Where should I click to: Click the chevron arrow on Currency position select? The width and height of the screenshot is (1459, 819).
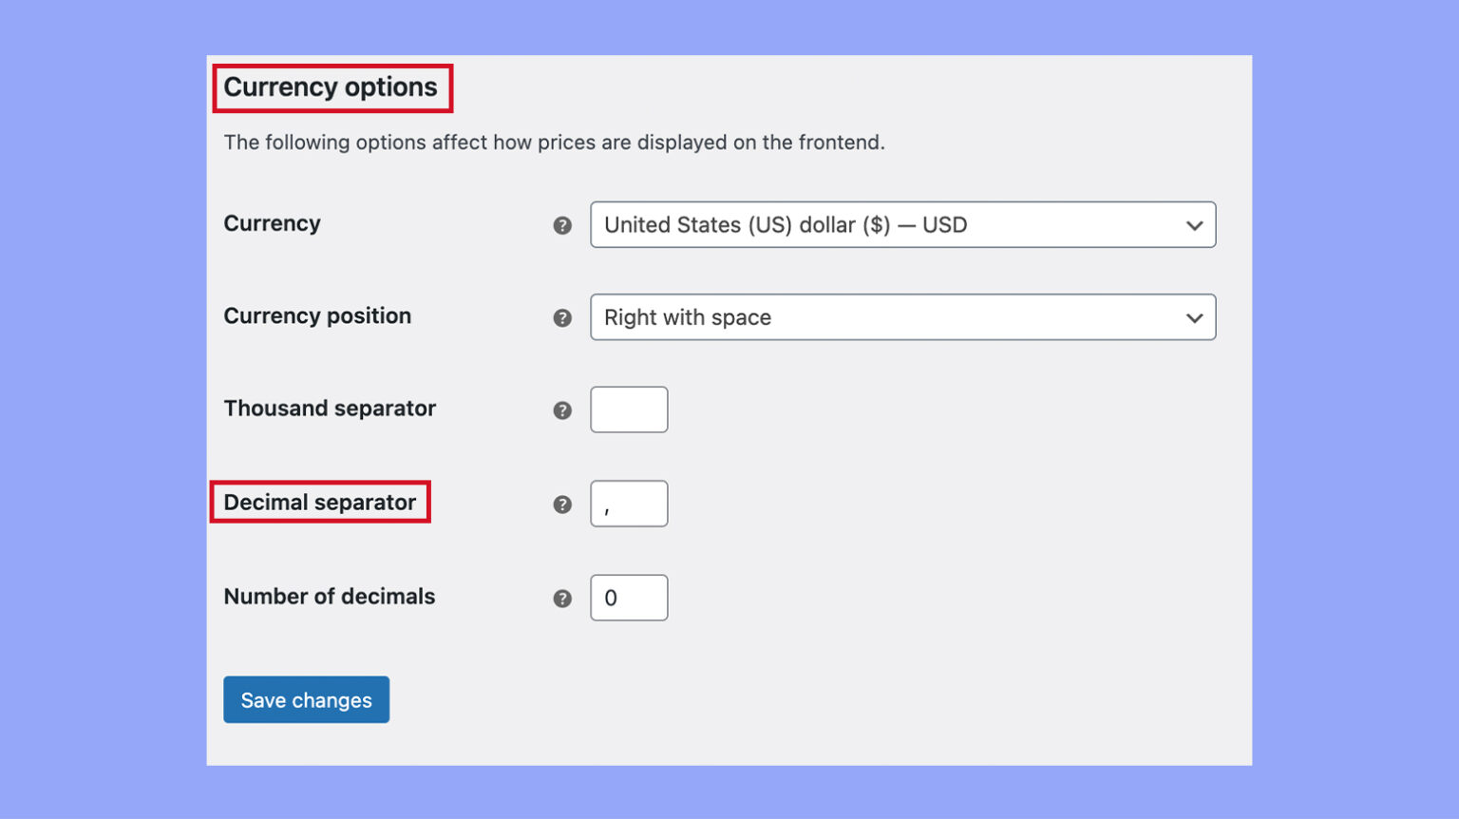pyautogui.click(x=1194, y=318)
